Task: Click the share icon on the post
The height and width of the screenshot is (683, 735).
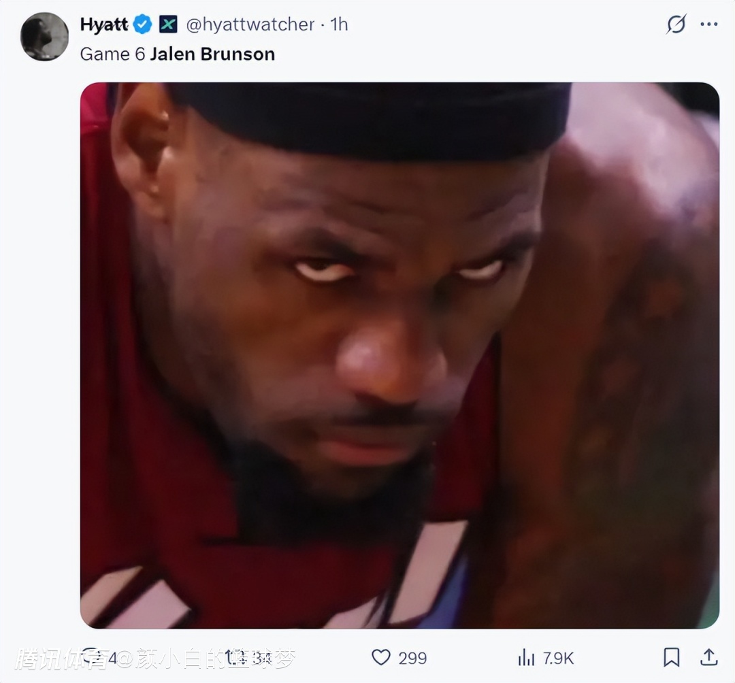Action: tap(708, 657)
